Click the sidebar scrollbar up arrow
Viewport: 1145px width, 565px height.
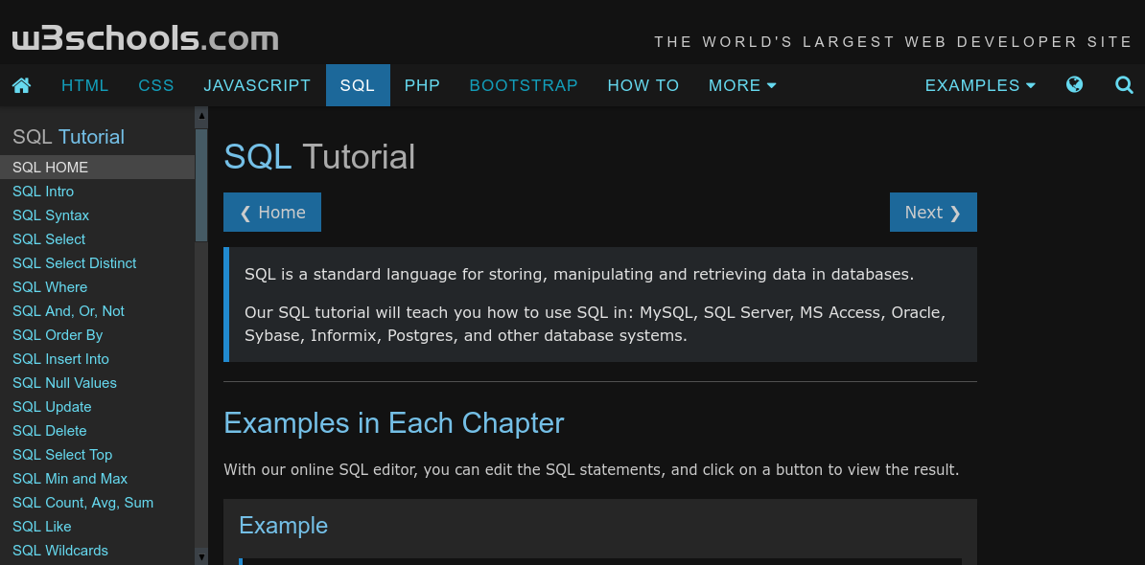point(201,116)
